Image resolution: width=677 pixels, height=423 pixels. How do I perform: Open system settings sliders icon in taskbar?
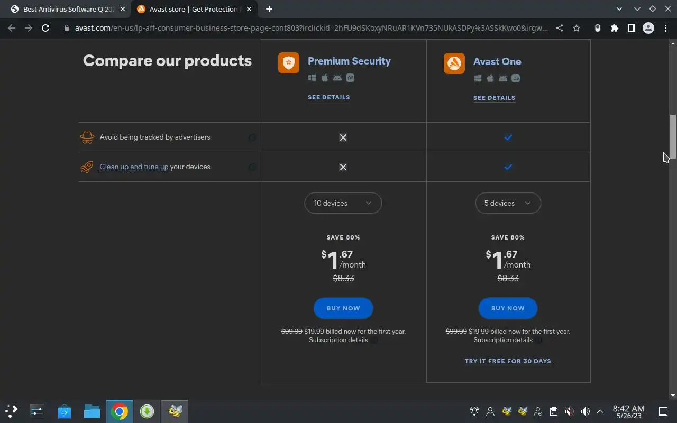click(x=37, y=411)
